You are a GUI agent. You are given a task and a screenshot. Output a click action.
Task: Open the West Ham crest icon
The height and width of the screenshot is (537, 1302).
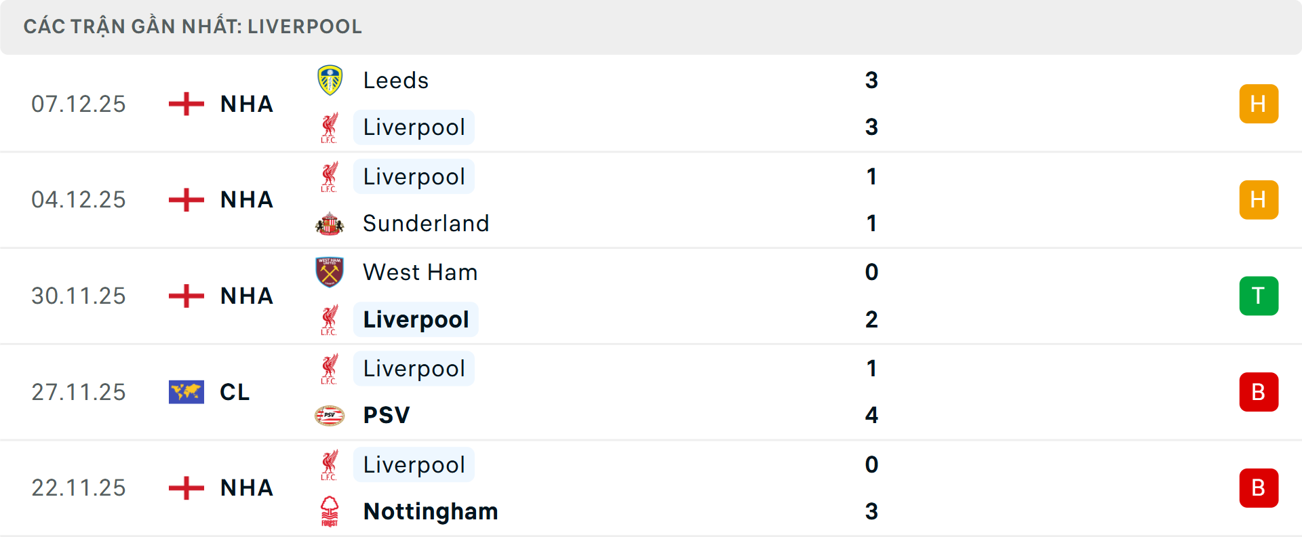[330, 272]
